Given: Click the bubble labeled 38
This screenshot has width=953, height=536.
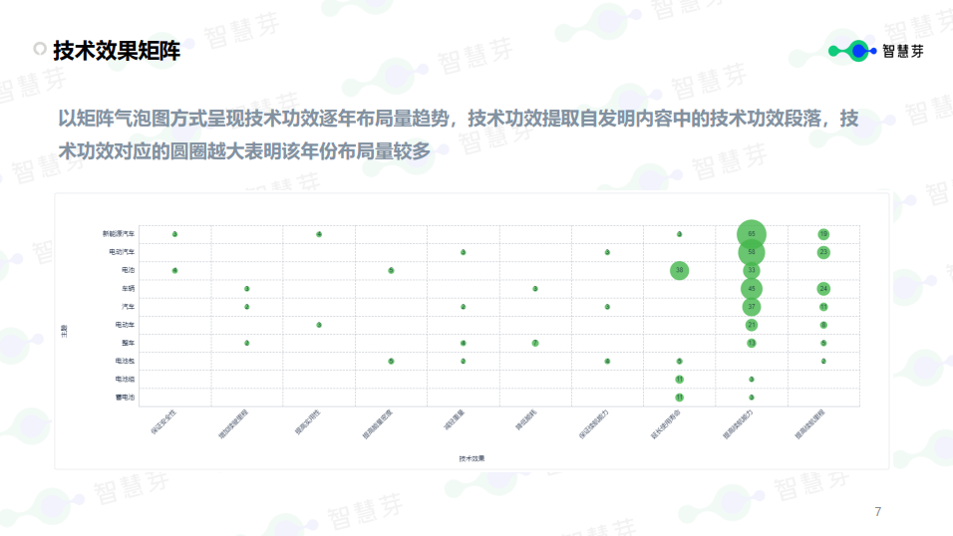Looking at the screenshot, I should 679,270.
